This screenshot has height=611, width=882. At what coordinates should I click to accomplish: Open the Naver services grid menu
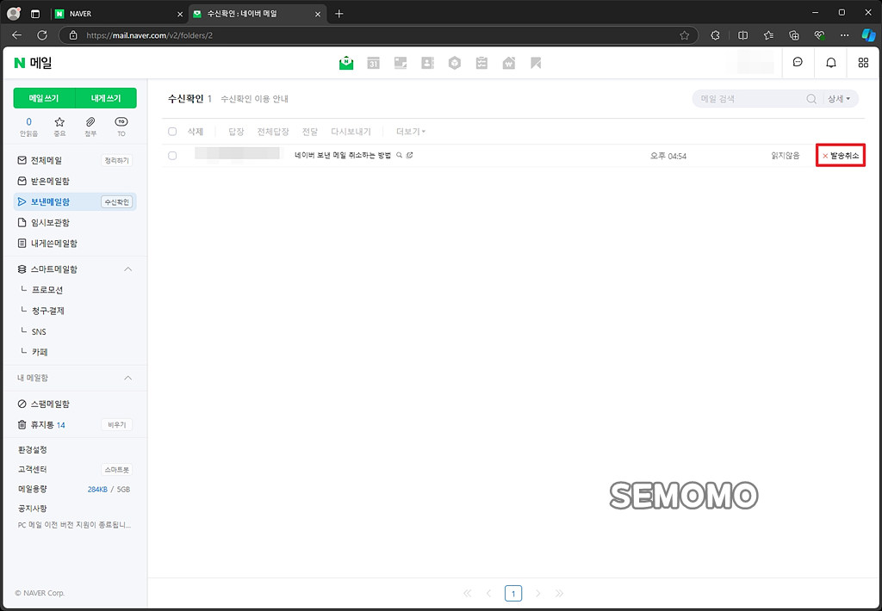(x=863, y=63)
